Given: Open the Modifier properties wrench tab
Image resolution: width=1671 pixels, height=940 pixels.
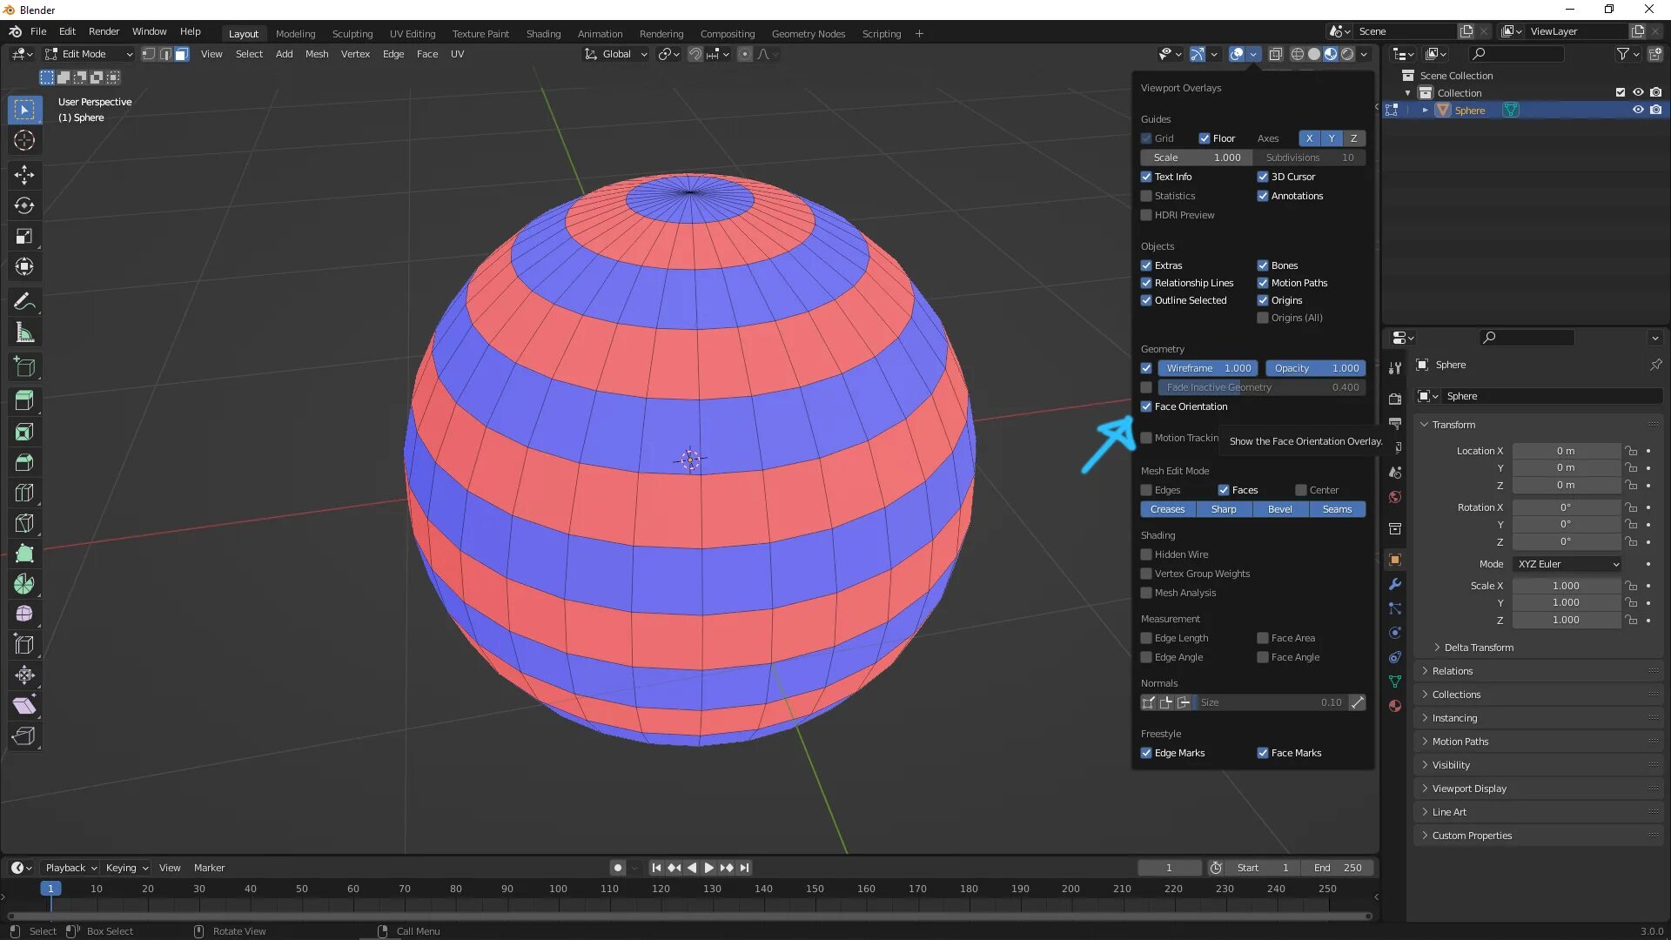Looking at the screenshot, I should (1395, 584).
